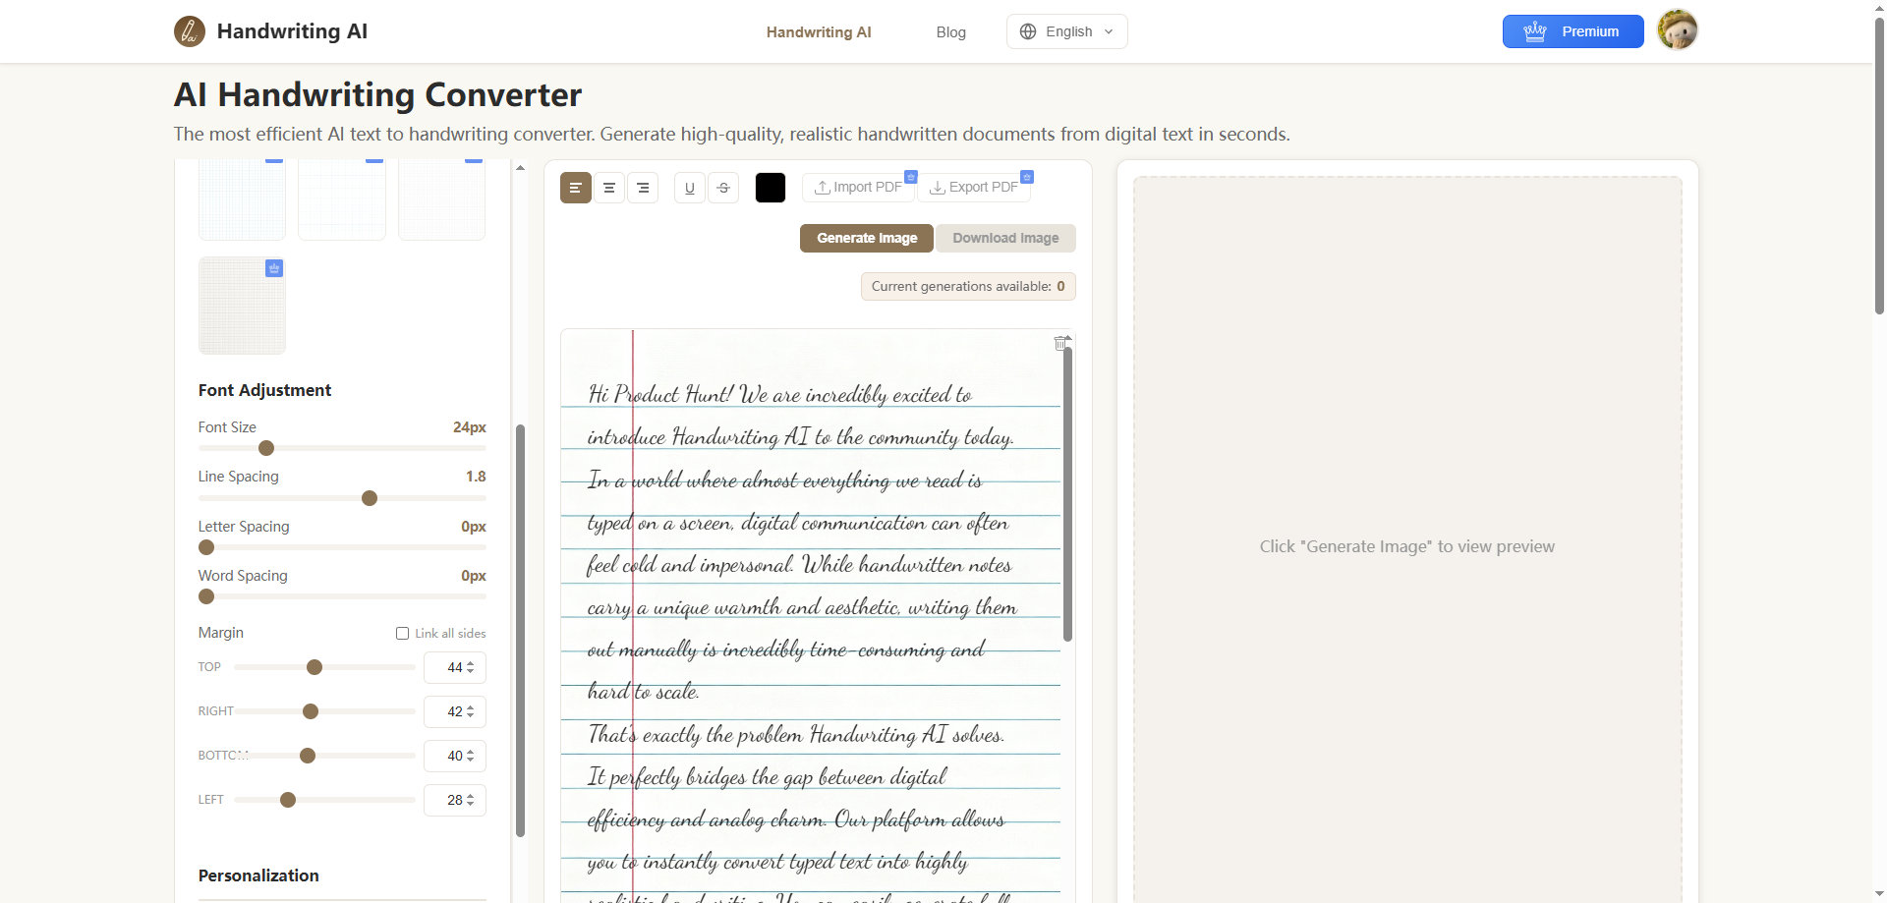Open the black ink color swatch
This screenshot has width=1887, height=903.
point(770,187)
